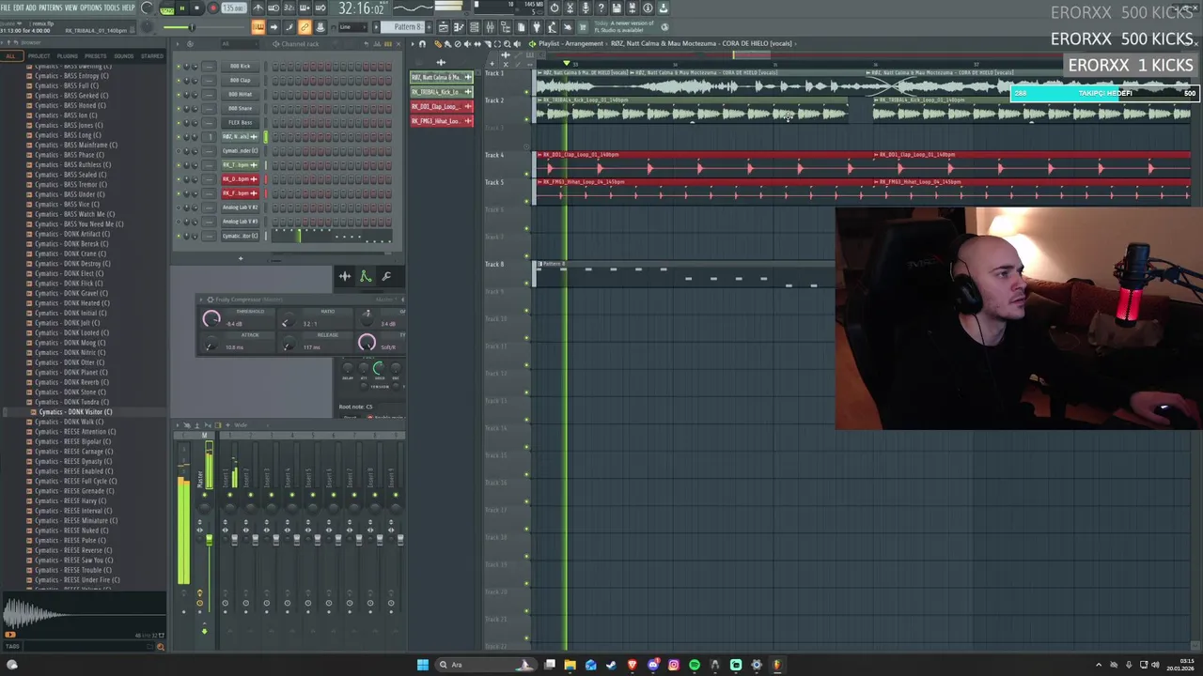Open the FILE menu
Viewport: 1203px width, 676px height.
[7, 8]
